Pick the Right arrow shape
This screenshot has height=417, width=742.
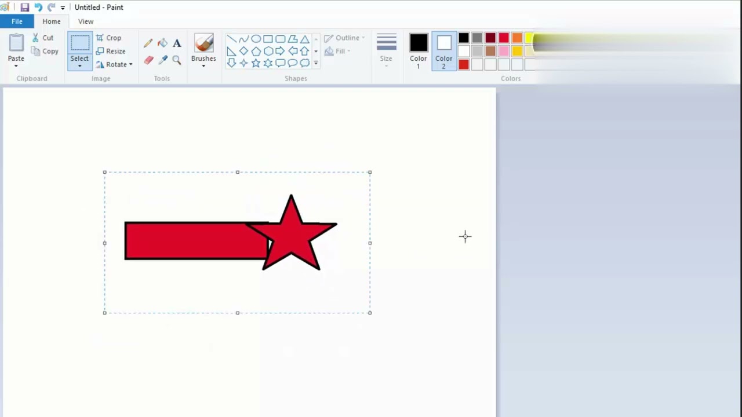(280, 51)
